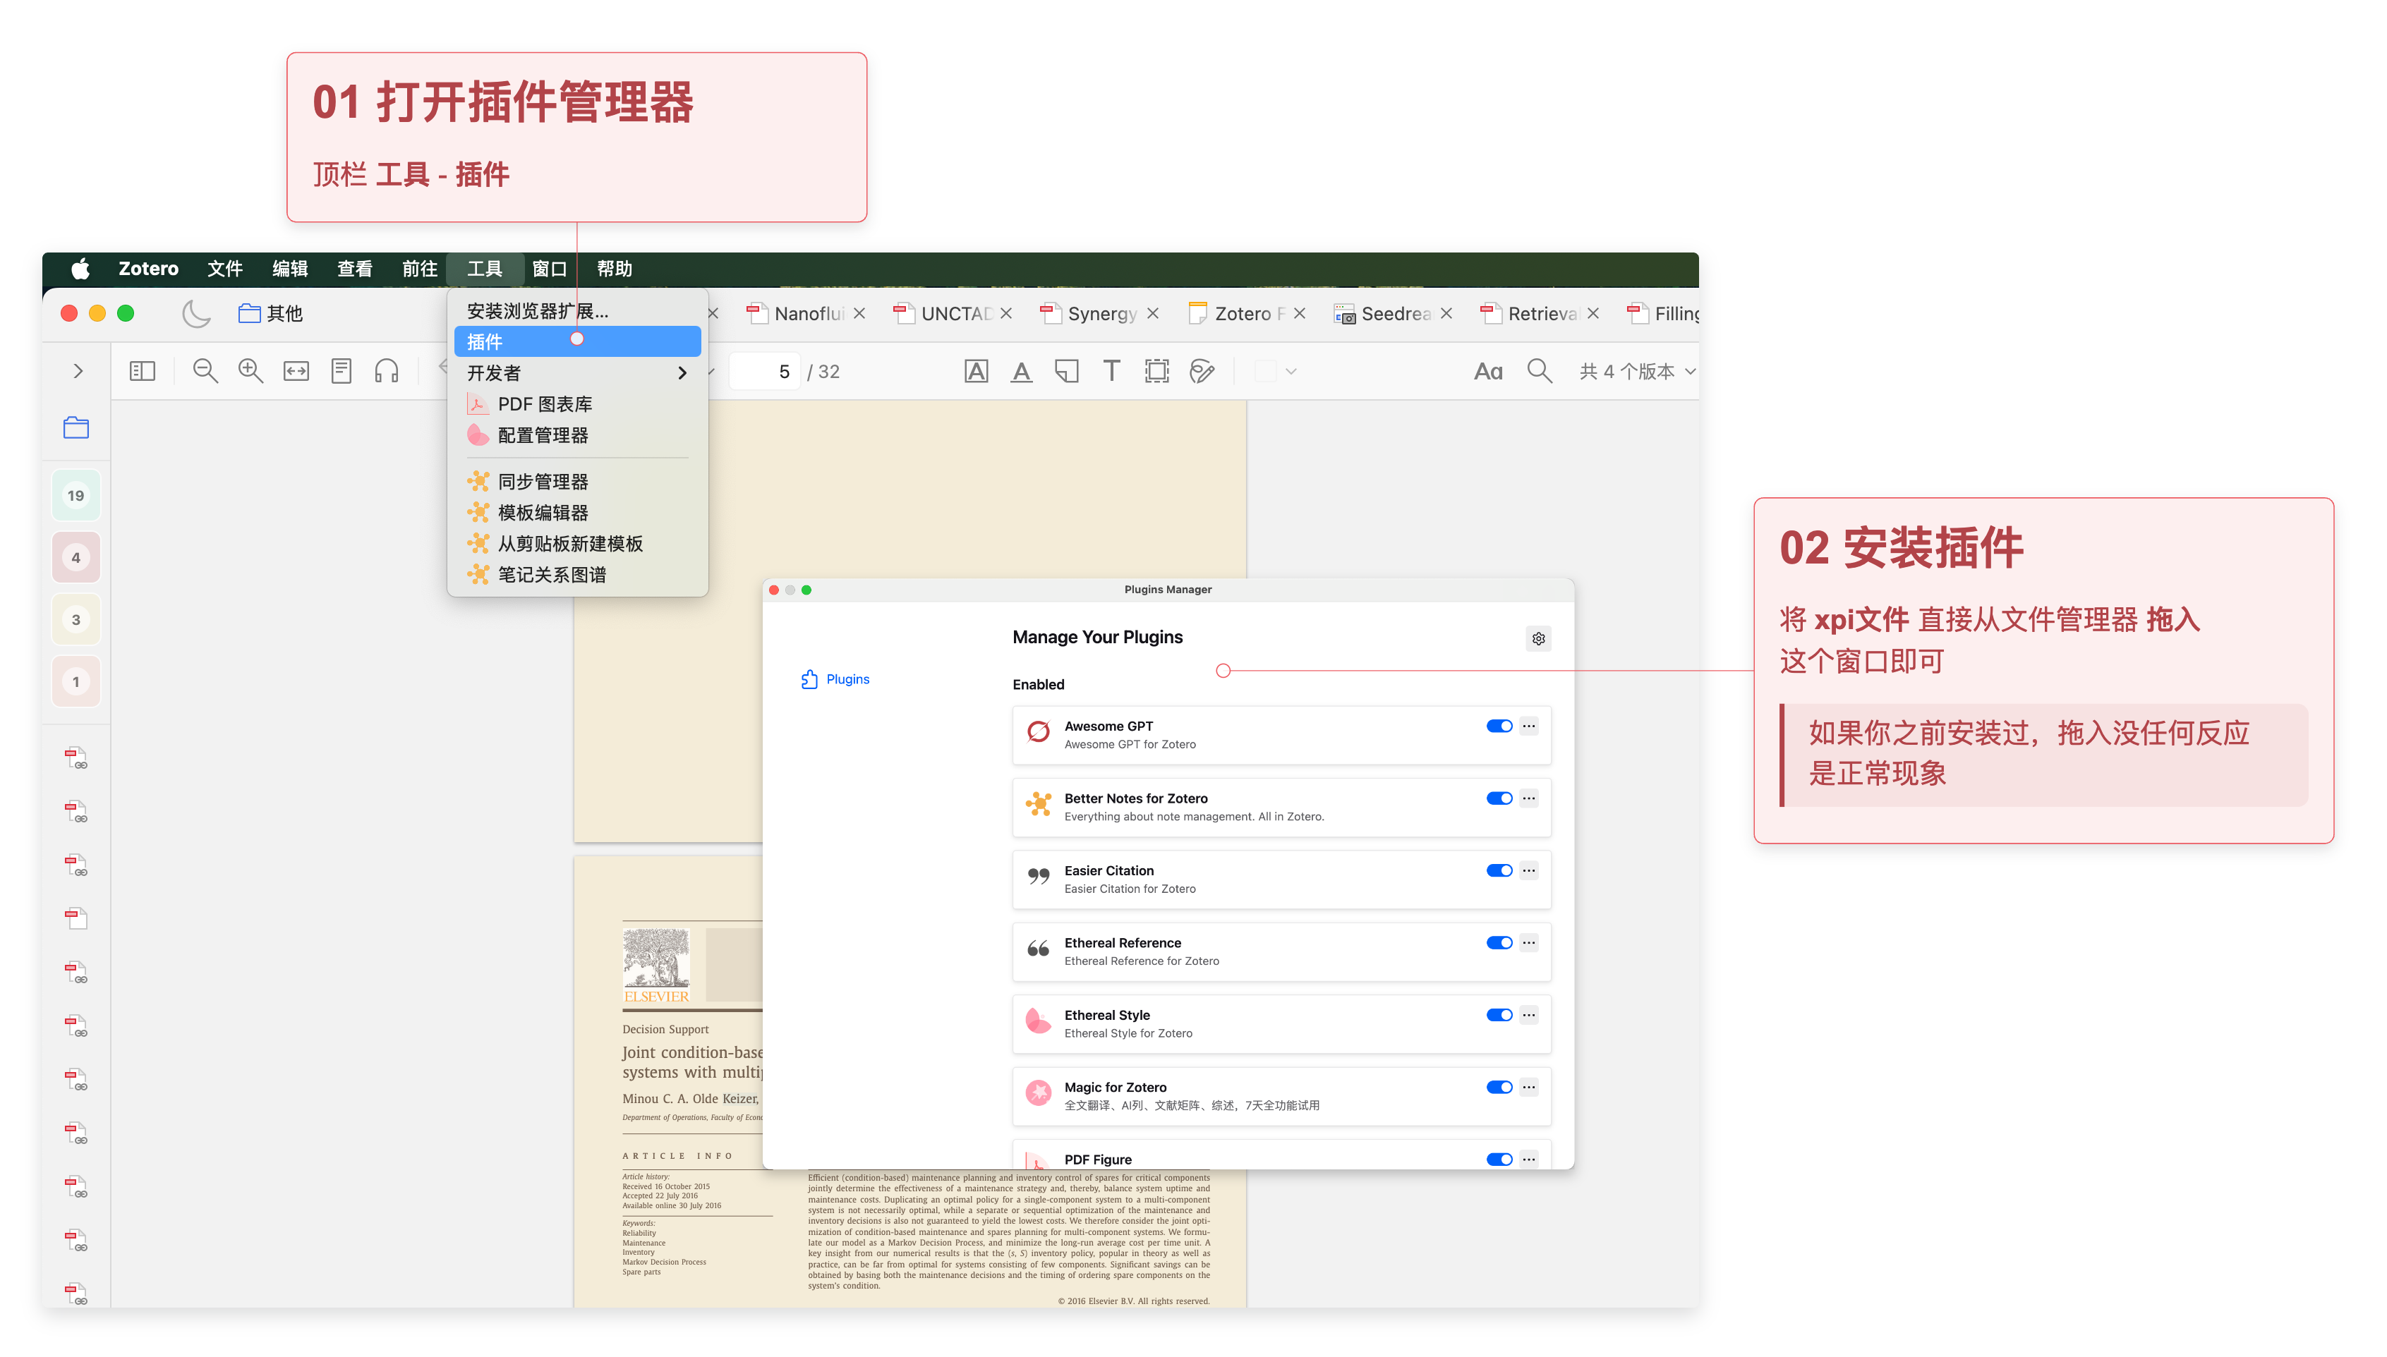Open more options for Better Notes

coord(1529,798)
